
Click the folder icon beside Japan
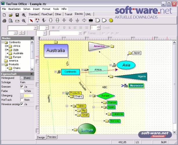[130, 53]
